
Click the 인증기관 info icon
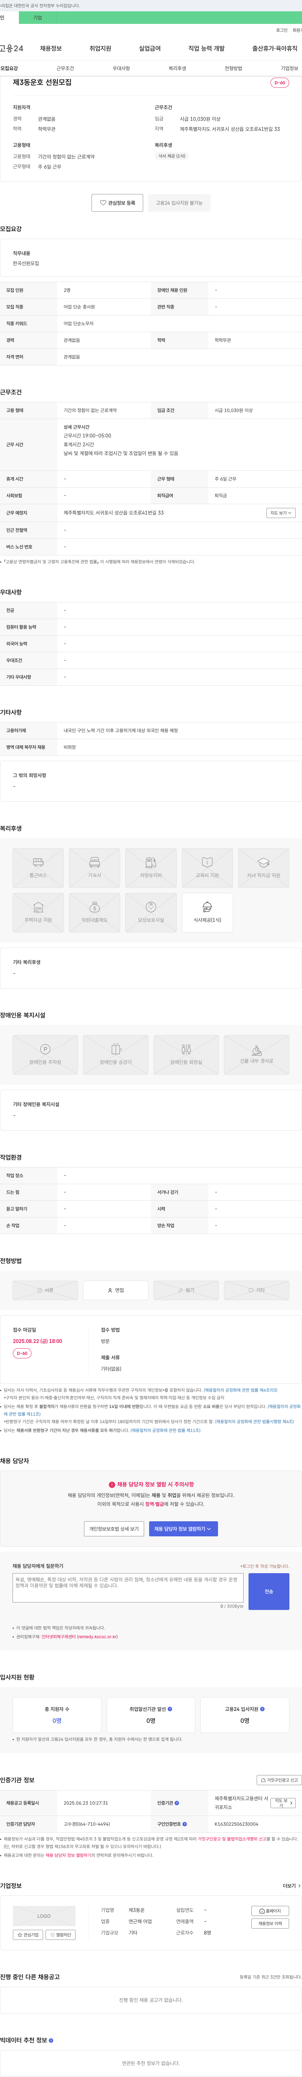[x=177, y=1803]
